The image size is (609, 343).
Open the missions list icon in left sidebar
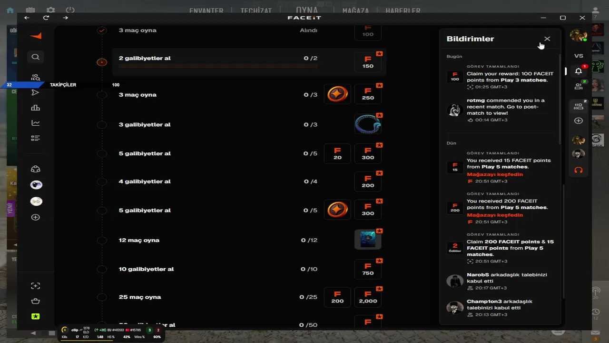(35, 138)
